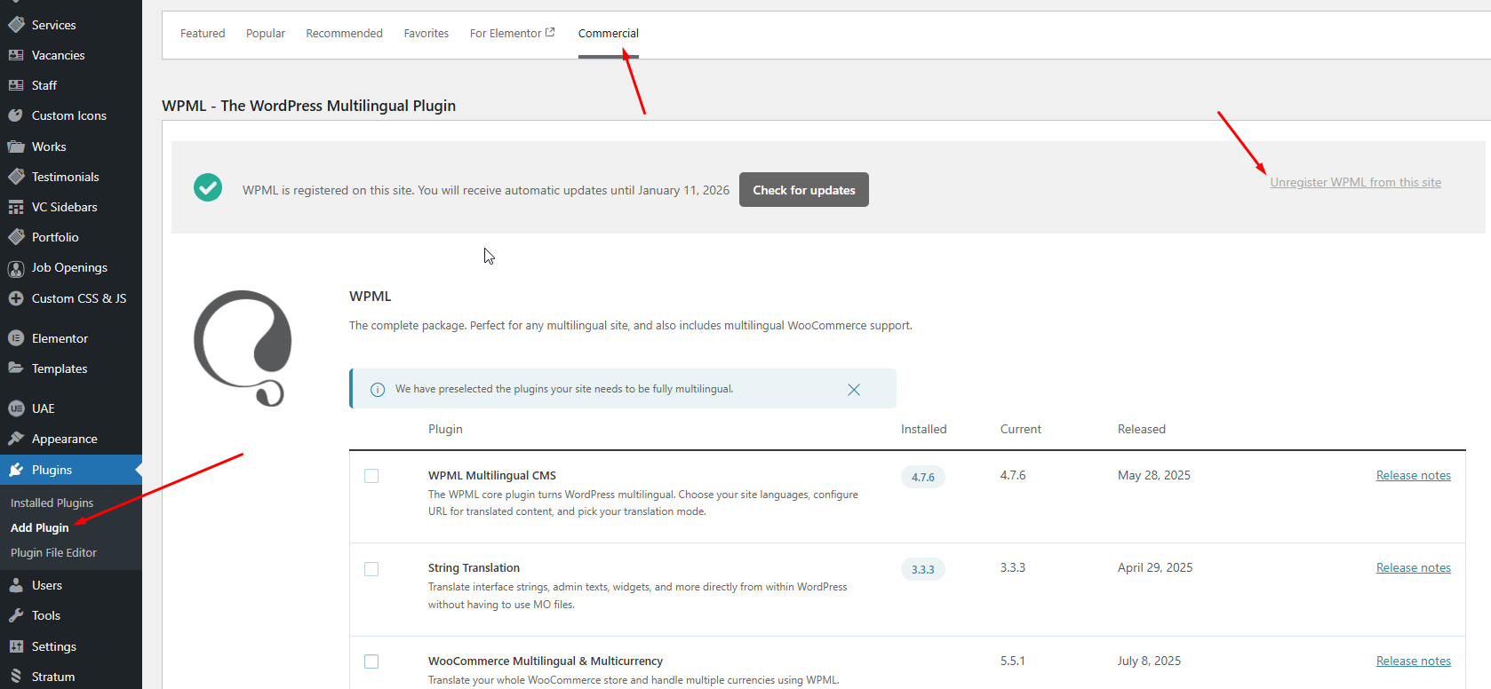Screen dimensions: 1491x689
Task: Click the external link icon beside For Elementor
Action: point(550,32)
